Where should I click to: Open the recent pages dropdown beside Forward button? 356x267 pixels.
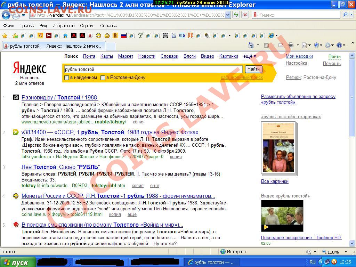click(24, 15)
